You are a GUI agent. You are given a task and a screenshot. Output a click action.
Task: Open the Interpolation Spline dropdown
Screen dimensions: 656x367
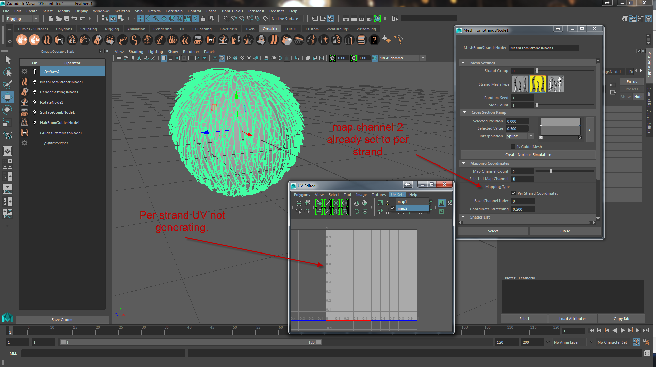tap(520, 136)
